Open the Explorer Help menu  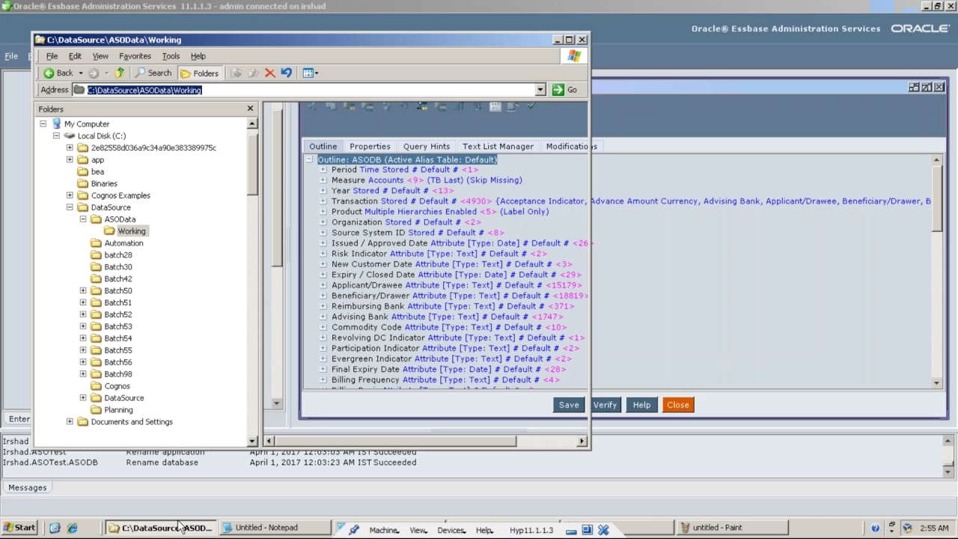[198, 56]
